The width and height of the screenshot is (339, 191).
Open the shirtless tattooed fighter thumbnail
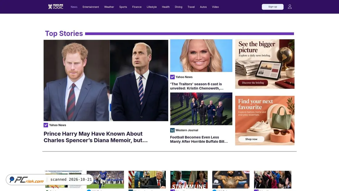tap(231, 180)
